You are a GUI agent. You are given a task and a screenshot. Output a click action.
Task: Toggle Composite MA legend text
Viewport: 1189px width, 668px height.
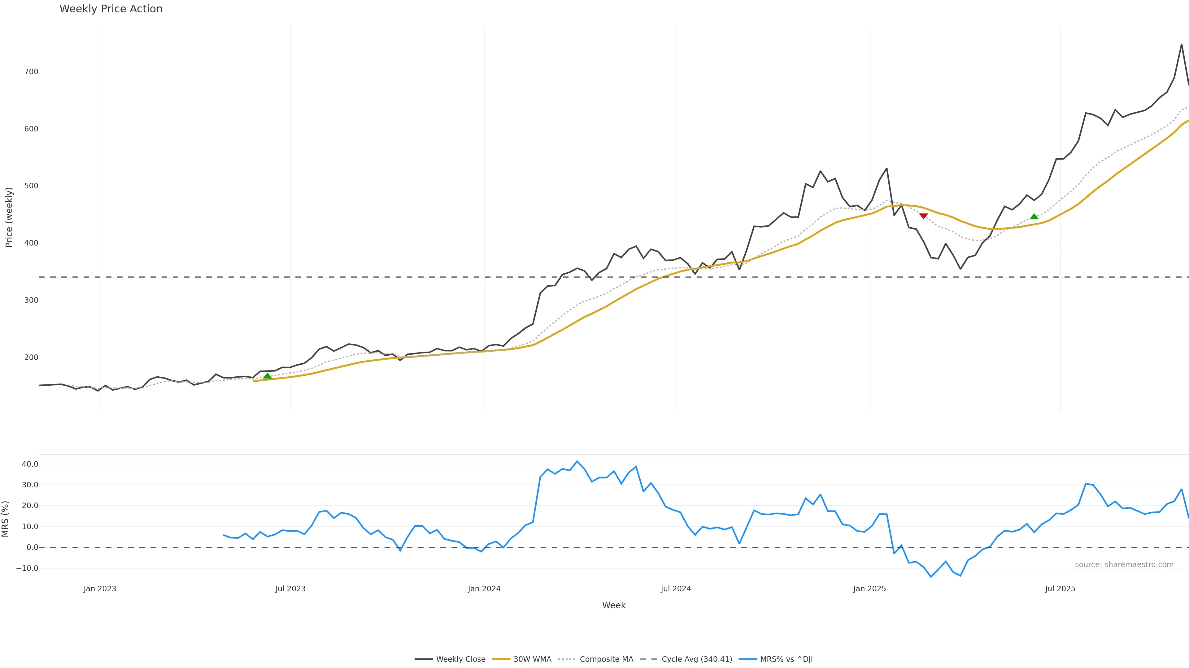pyautogui.click(x=606, y=659)
